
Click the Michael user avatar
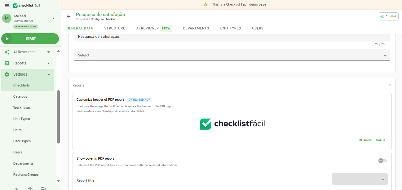7,18
